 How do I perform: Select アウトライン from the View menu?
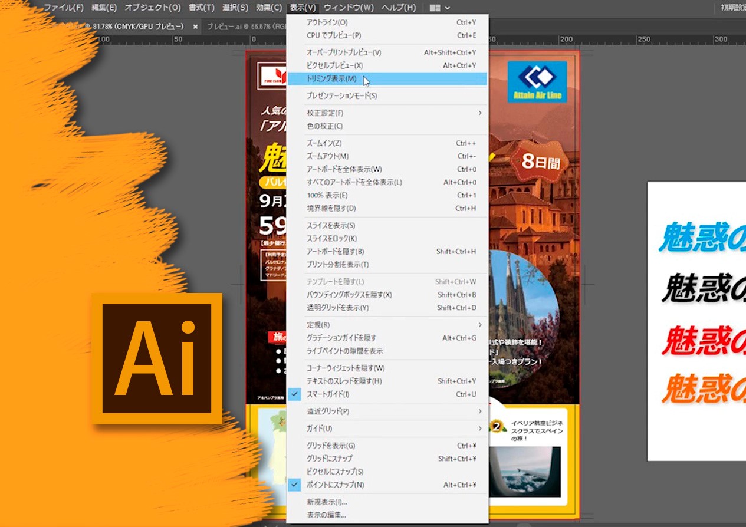coord(327,22)
